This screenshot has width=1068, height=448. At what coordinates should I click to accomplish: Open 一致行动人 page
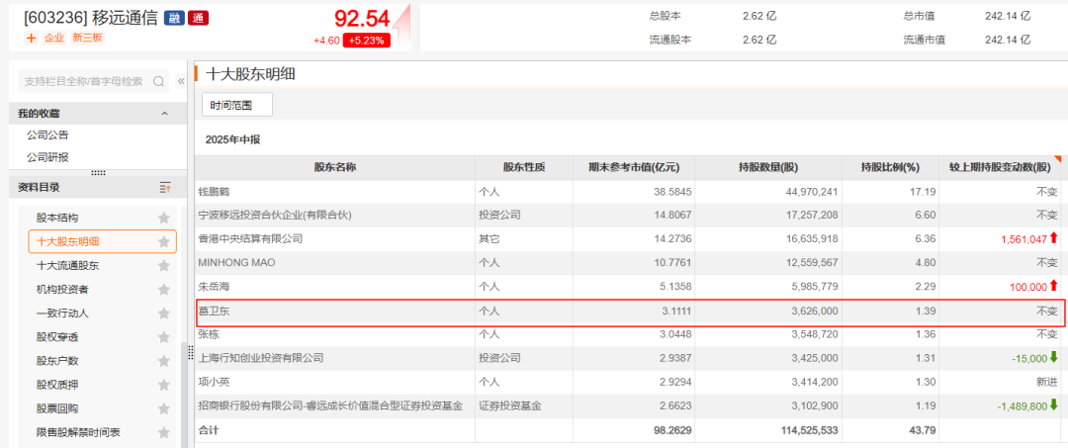tap(62, 314)
